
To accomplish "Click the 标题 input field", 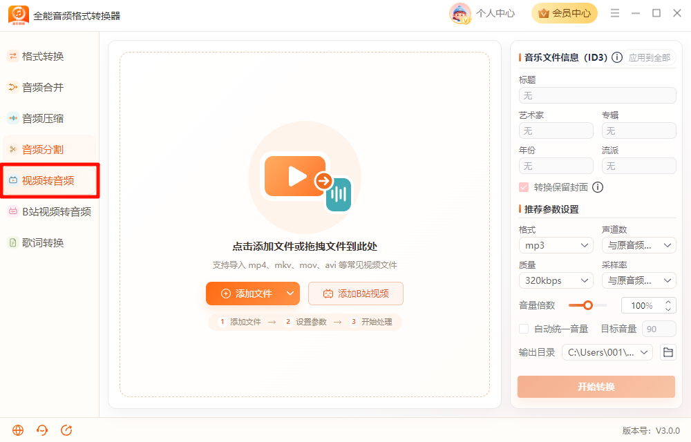I will [x=597, y=95].
